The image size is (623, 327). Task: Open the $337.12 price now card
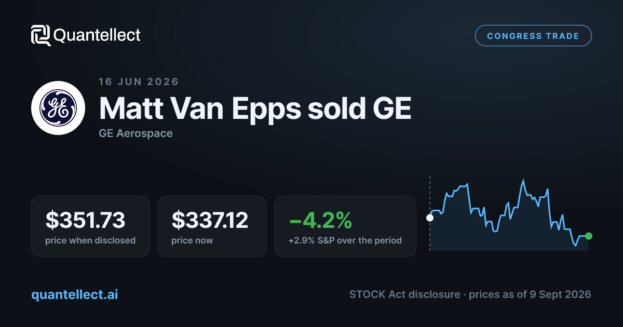point(212,226)
